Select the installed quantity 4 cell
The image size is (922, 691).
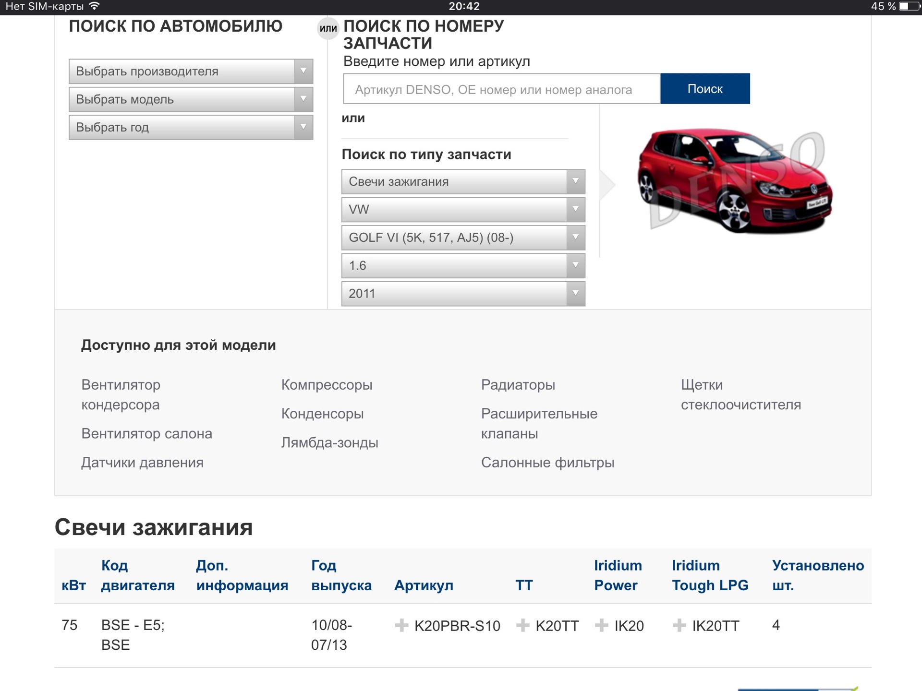click(x=776, y=625)
